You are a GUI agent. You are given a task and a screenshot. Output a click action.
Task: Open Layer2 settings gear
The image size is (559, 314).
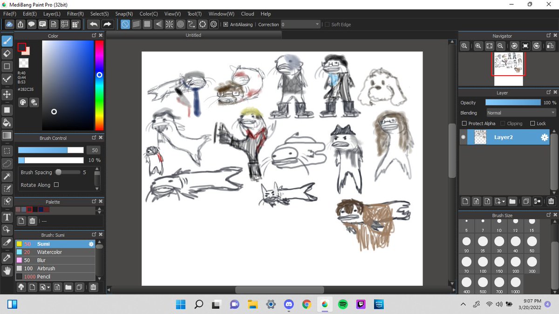[544, 137]
